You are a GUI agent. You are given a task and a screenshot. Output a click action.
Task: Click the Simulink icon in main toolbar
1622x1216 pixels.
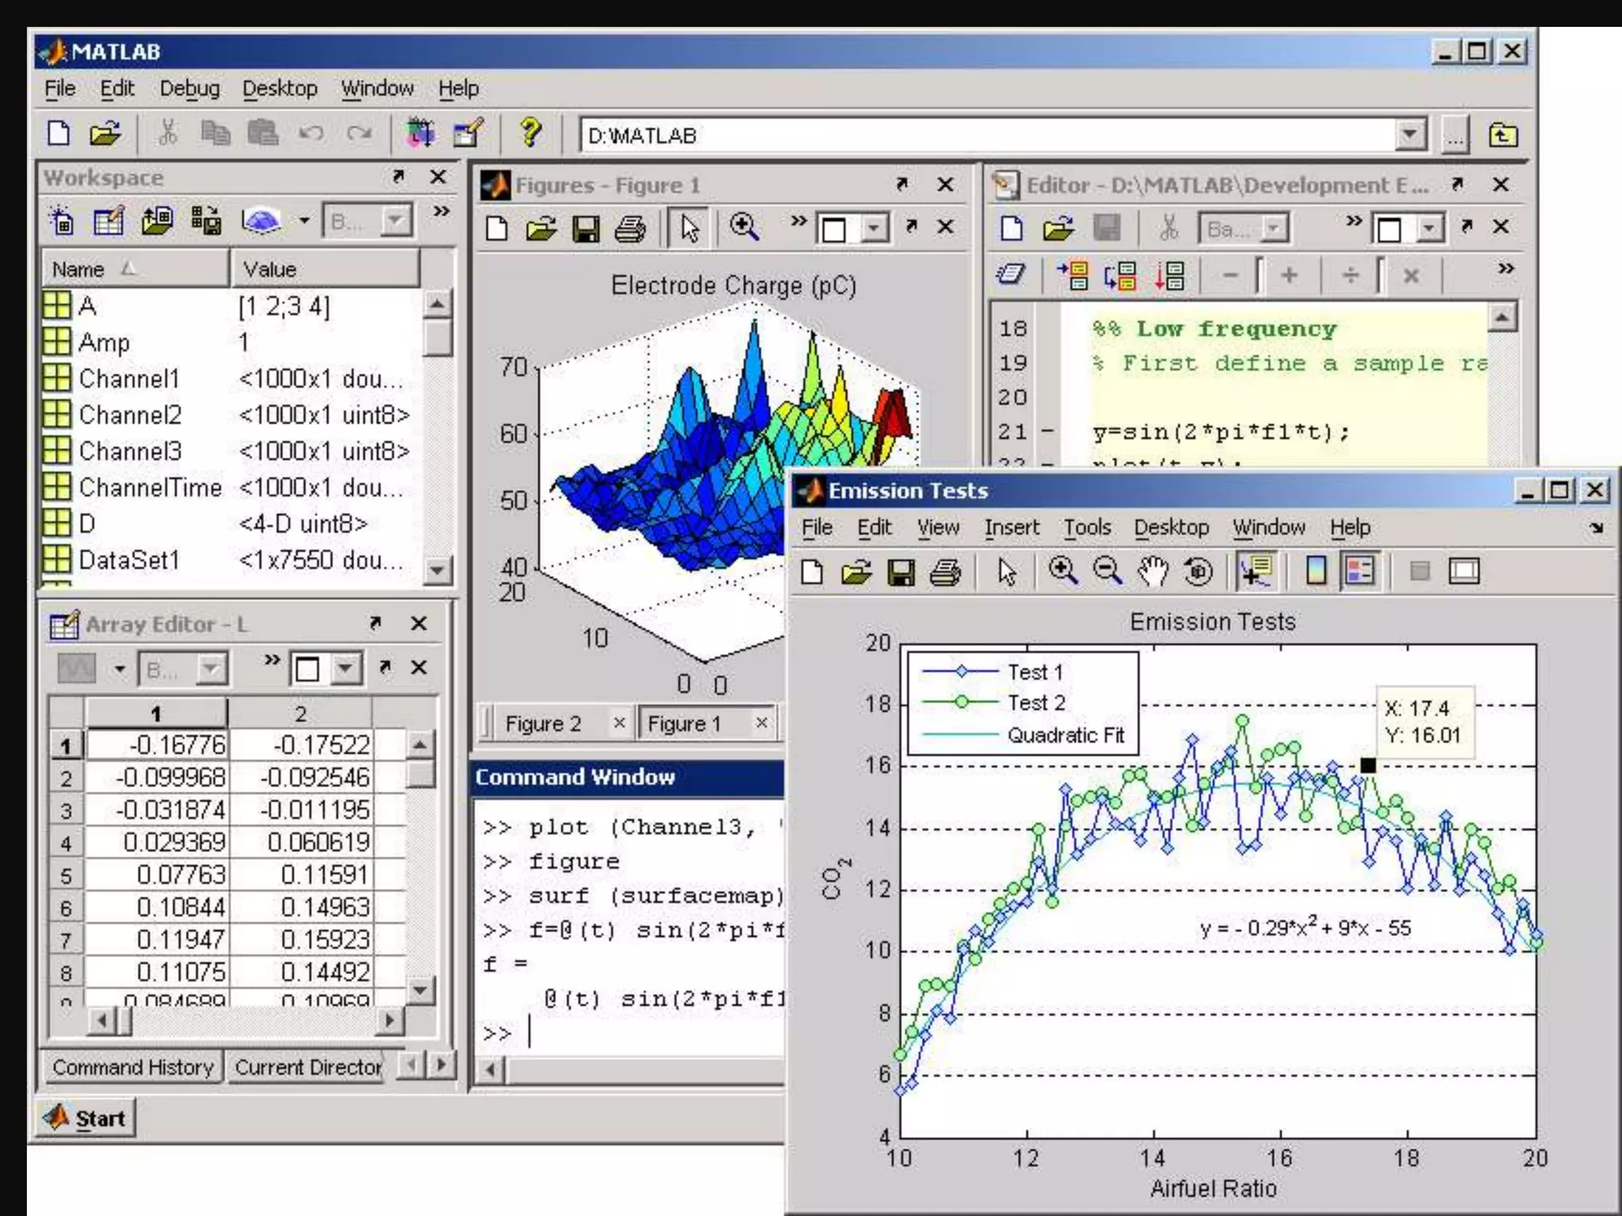[420, 133]
